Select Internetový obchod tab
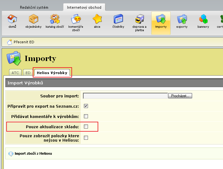The width and height of the screenshot is (223, 169). [84, 7]
